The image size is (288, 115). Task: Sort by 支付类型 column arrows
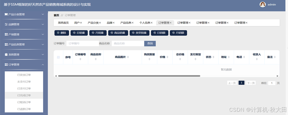(x=196, y=59)
